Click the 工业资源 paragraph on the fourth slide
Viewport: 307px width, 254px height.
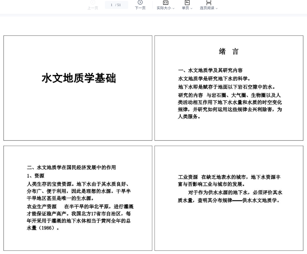pyautogui.click(x=229, y=181)
